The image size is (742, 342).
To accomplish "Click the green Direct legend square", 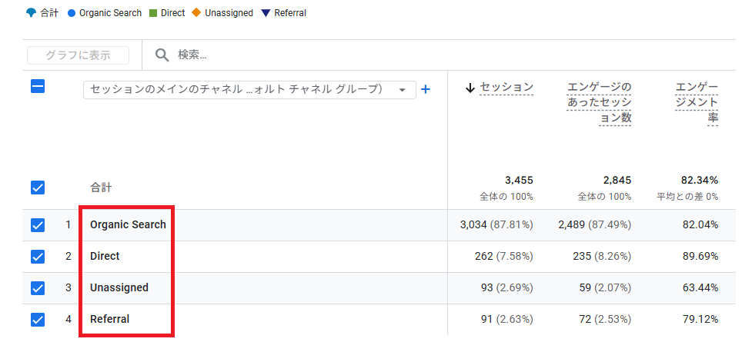I will 153,13.
